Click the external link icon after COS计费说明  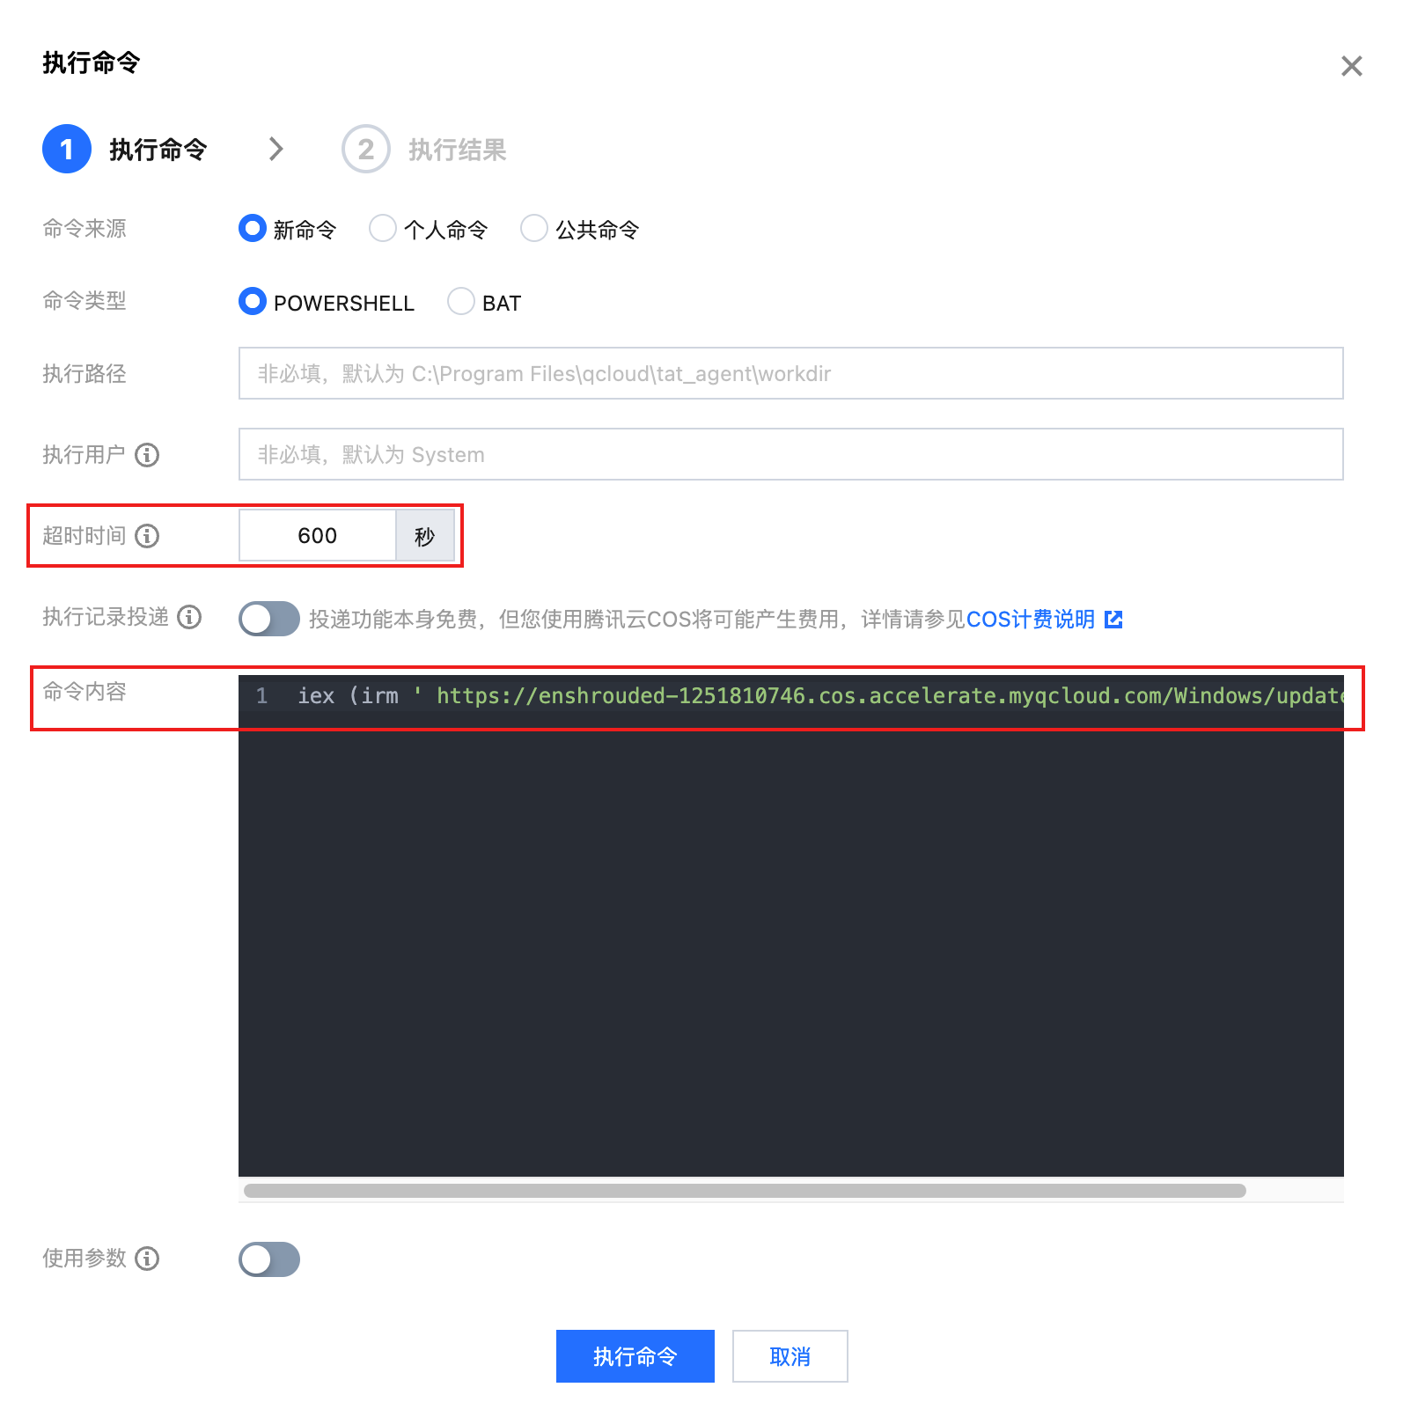click(1113, 620)
